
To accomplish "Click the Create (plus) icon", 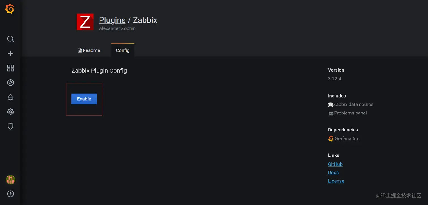I will point(10,53).
